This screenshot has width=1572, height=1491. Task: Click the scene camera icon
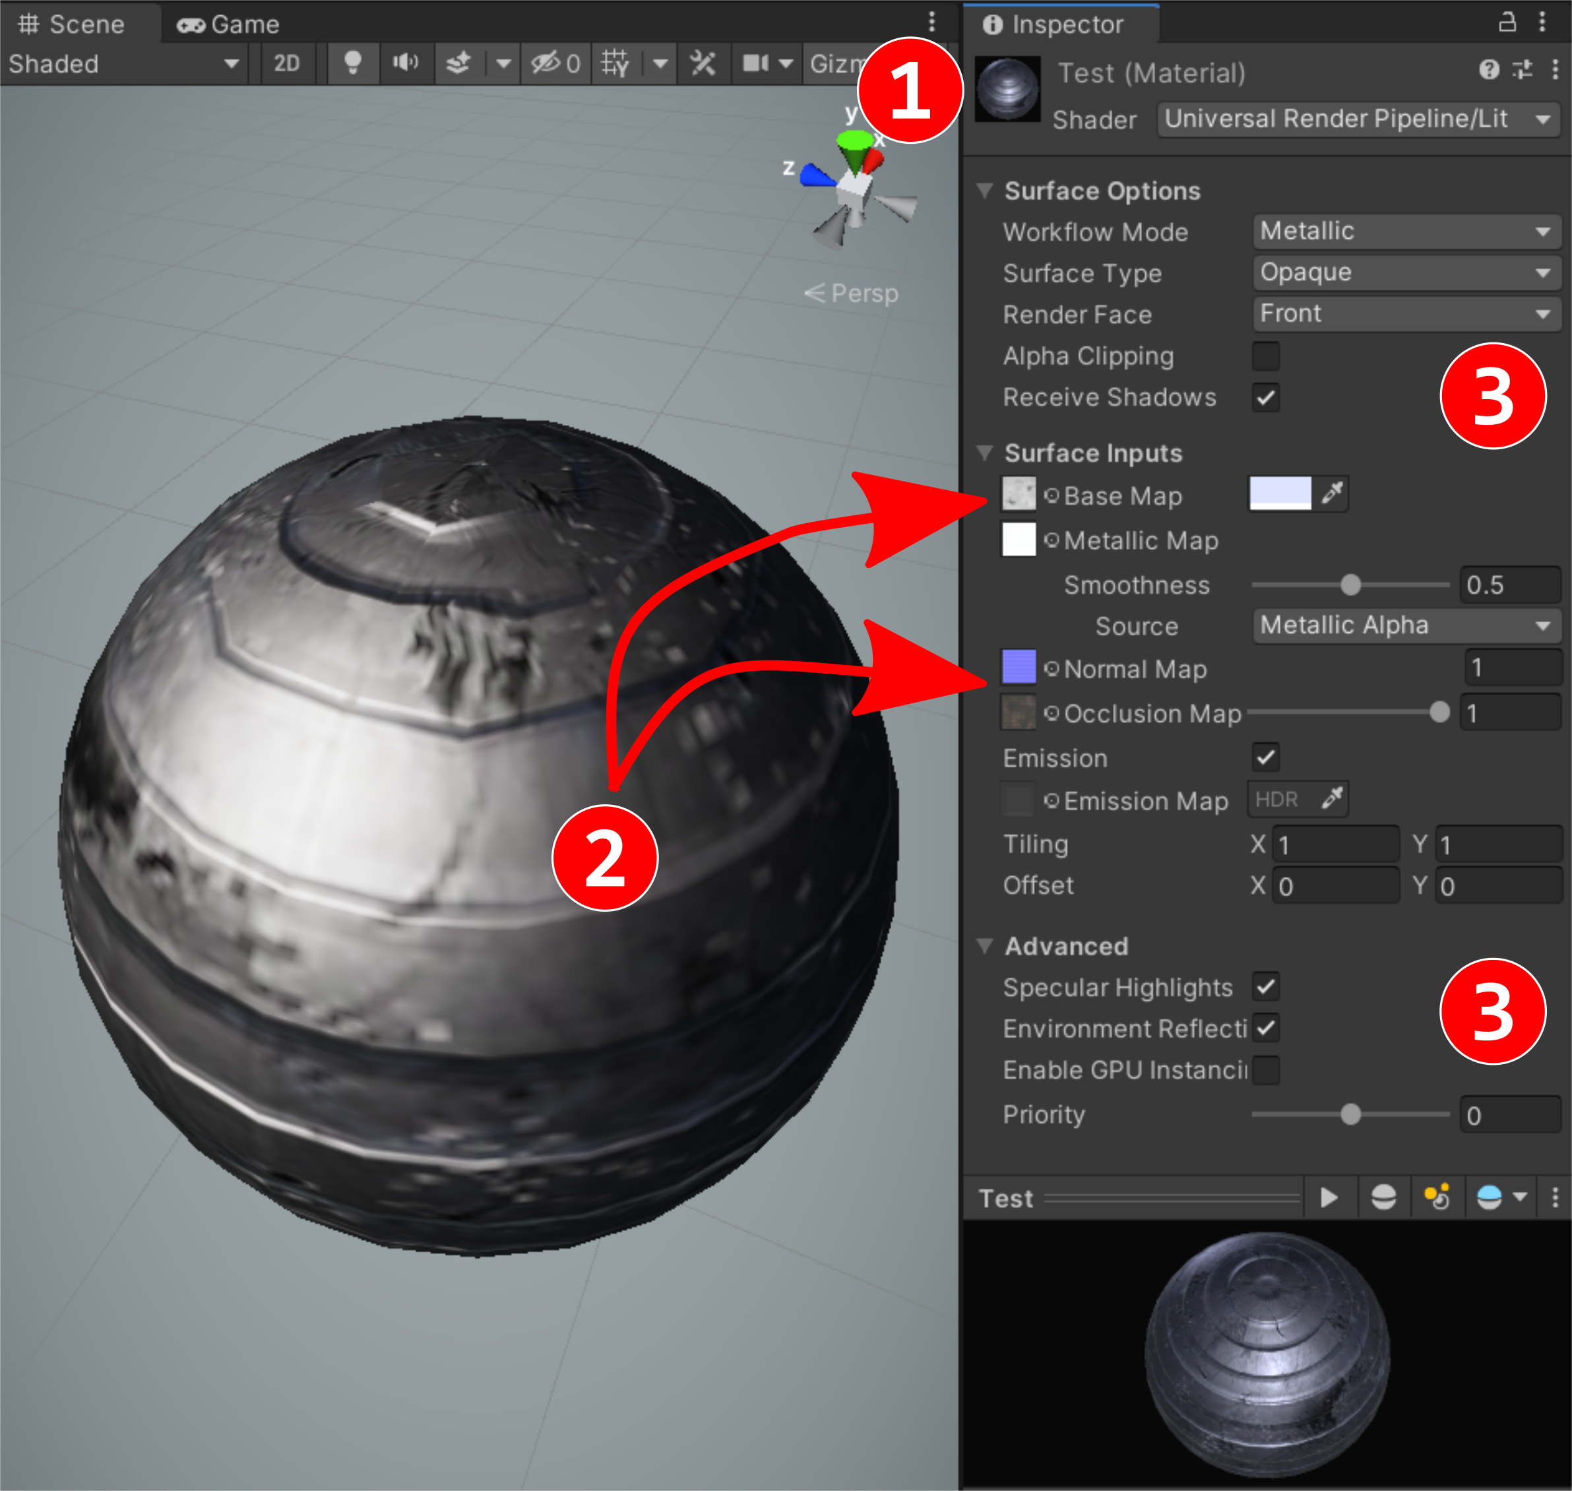point(755,63)
